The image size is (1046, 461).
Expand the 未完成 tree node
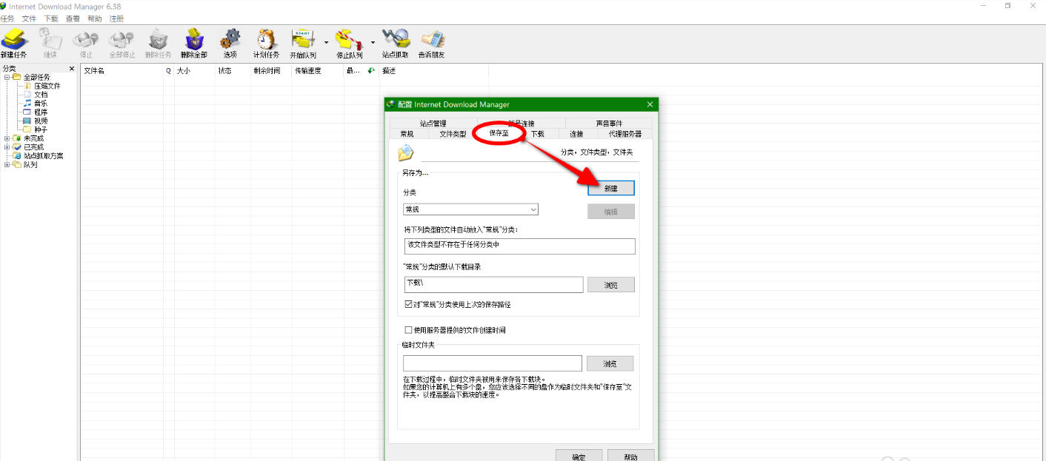coord(7,138)
